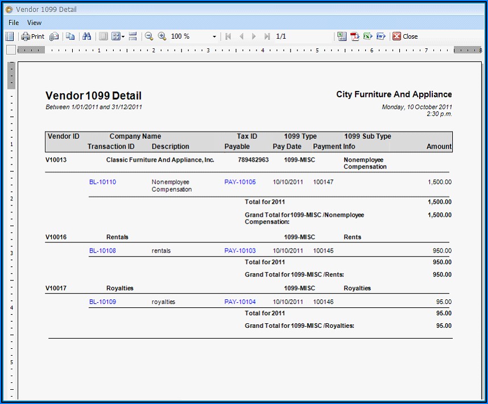Open transaction link BL-10110
Image resolution: width=488 pixels, height=404 pixels.
pyautogui.click(x=102, y=182)
